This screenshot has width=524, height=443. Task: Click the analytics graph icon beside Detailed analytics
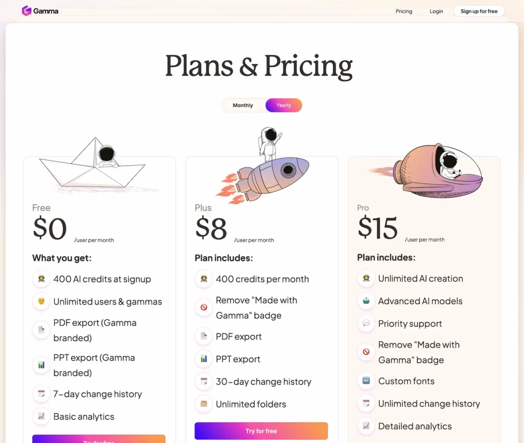click(x=366, y=426)
